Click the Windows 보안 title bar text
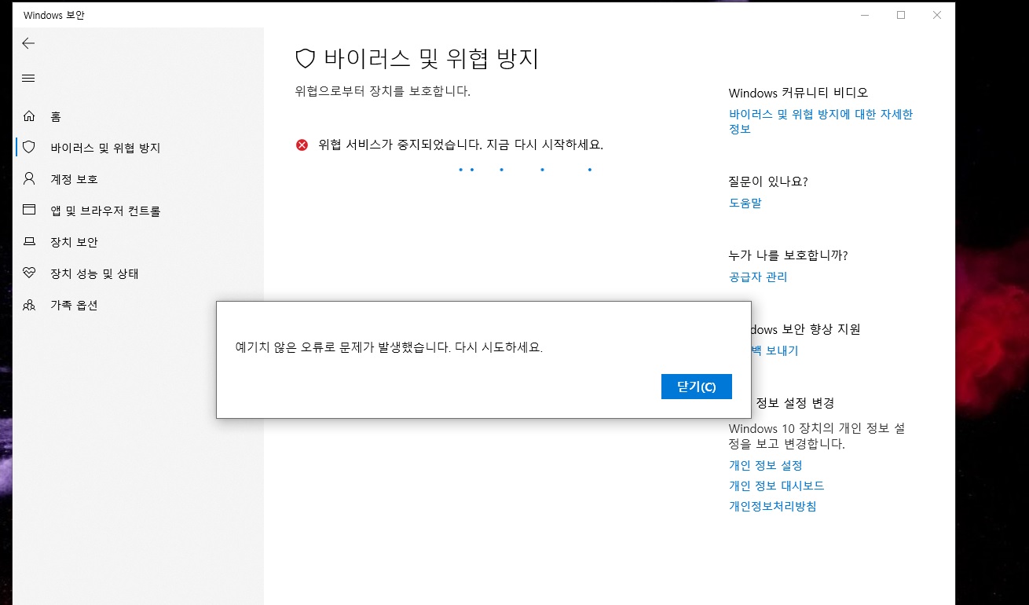This screenshot has width=1029, height=605. click(55, 15)
